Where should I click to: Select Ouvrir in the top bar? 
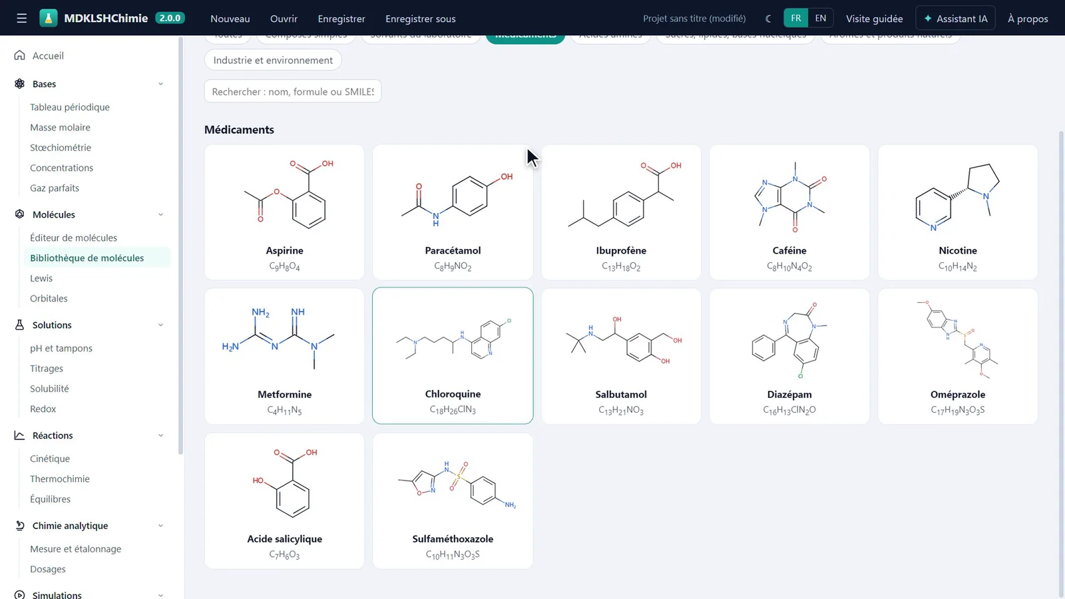coord(284,19)
